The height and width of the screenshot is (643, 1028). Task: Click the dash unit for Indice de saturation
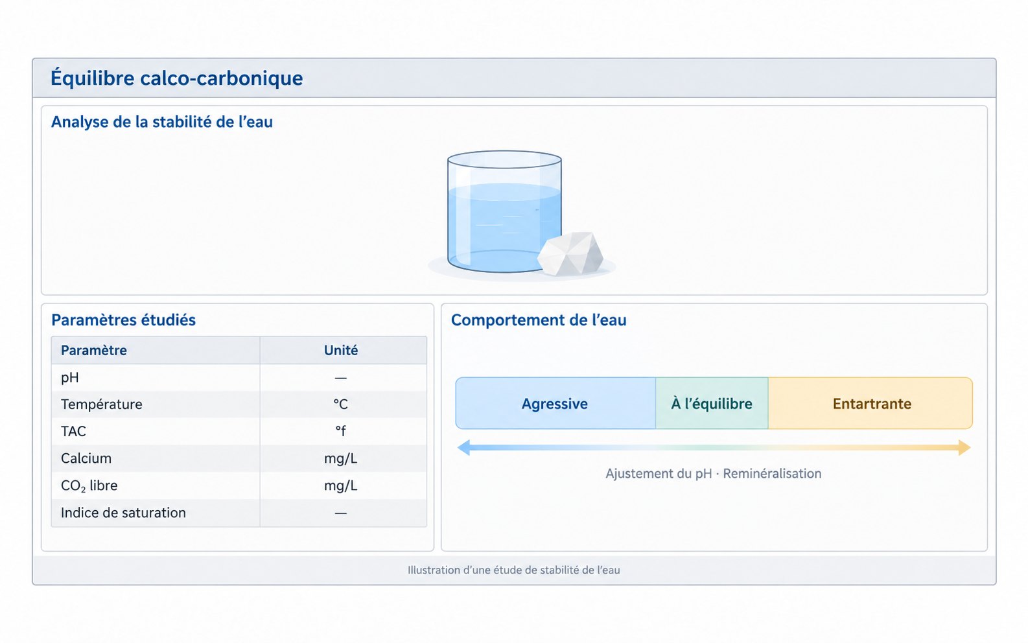[341, 513]
